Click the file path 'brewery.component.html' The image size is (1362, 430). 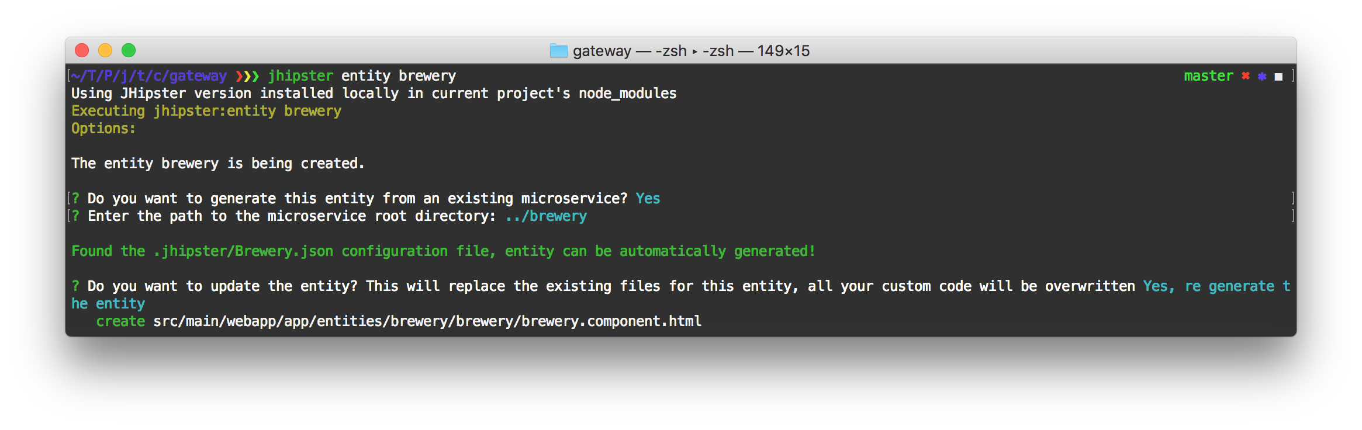point(611,321)
